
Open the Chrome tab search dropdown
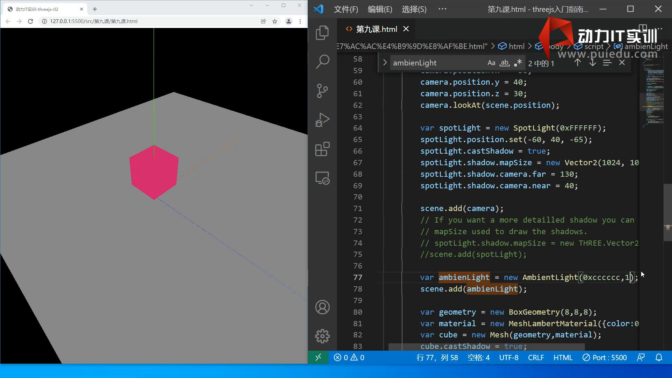251,5
